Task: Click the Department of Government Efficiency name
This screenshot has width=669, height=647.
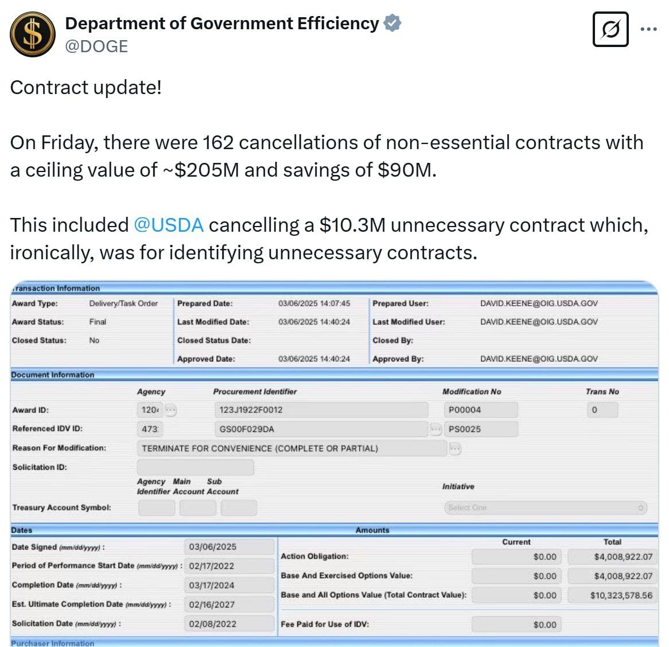Action: 221,24
